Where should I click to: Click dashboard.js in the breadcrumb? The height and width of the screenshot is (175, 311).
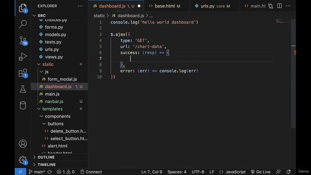click(131, 16)
